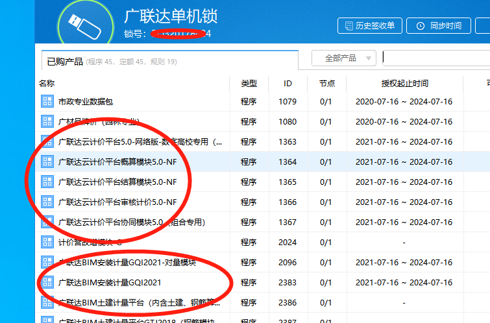Click the 程序 type cell in ID 1080 row

click(249, 121)
